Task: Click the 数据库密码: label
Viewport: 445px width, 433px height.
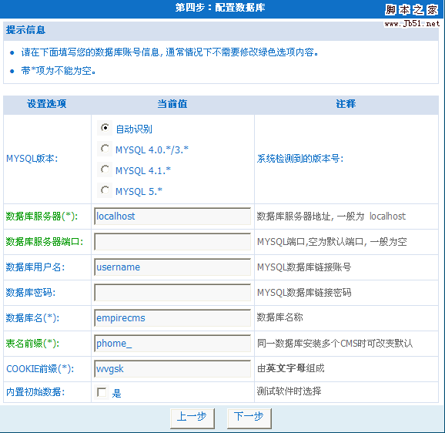Action: [x=31, y=293]
